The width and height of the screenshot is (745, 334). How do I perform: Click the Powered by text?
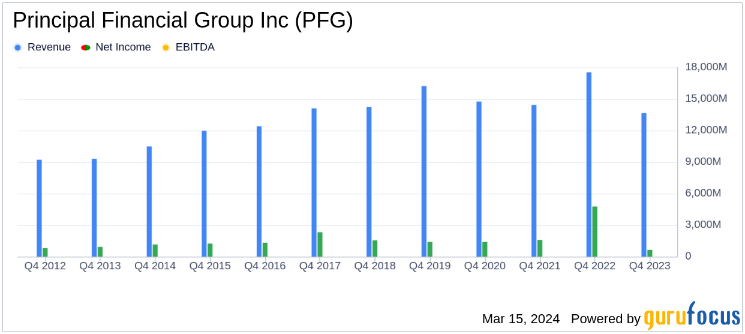pyautogui.click(x=605, y=319)
